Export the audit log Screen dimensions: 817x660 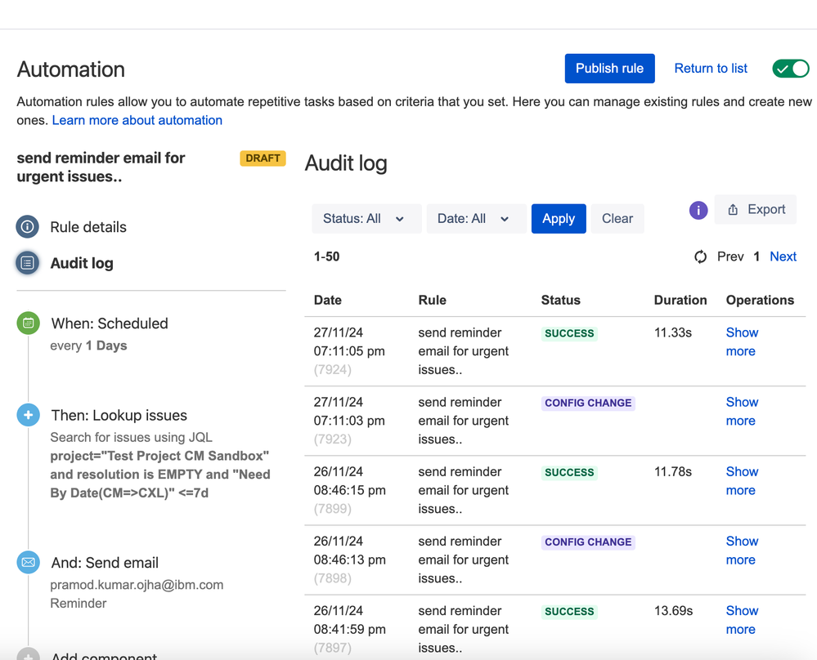(x=756, y=210)
